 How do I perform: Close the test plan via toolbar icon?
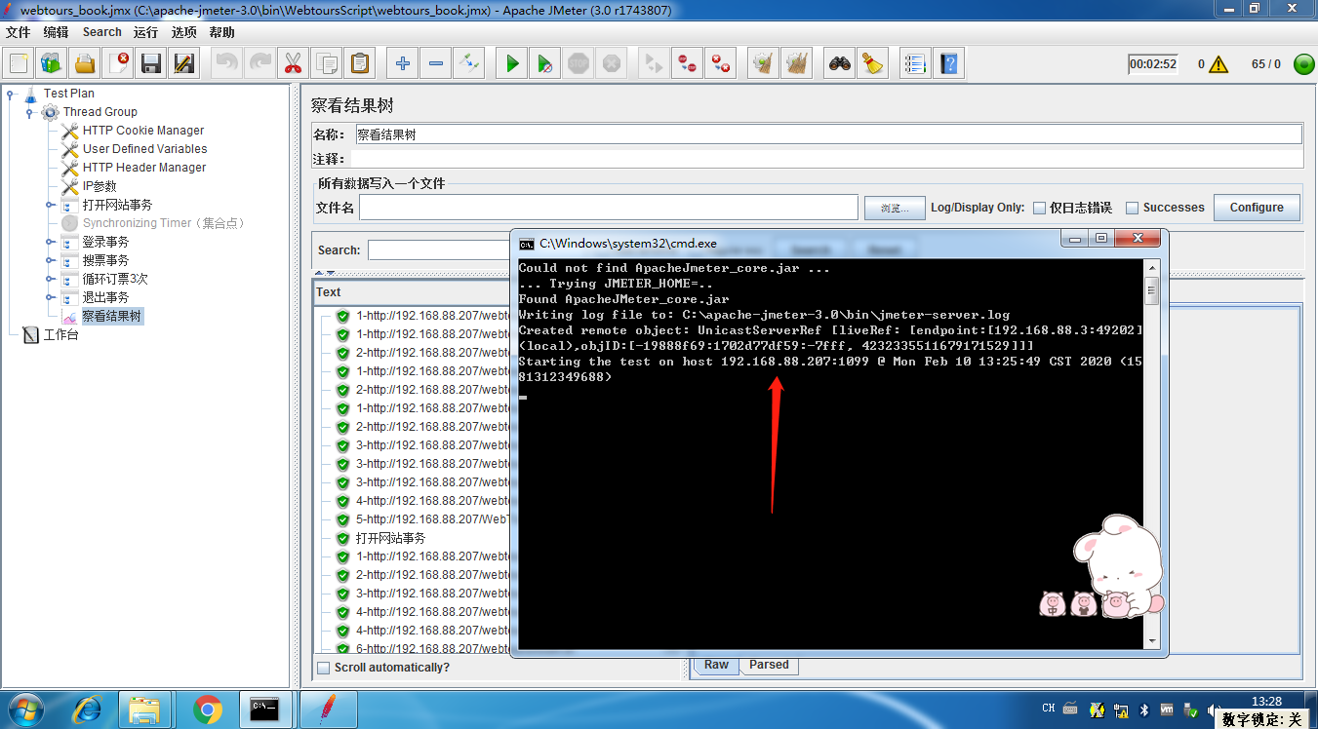pos(118,64)
